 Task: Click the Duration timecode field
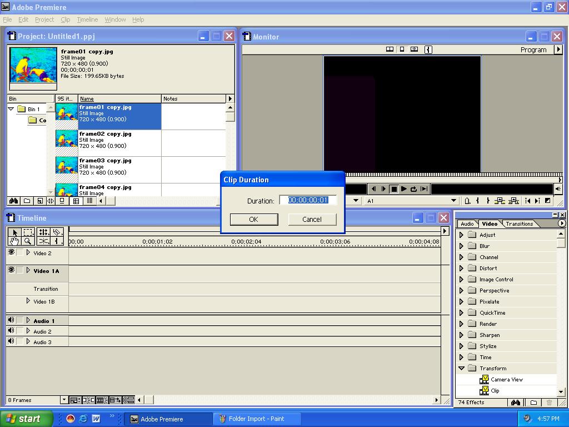click(308, 200)
